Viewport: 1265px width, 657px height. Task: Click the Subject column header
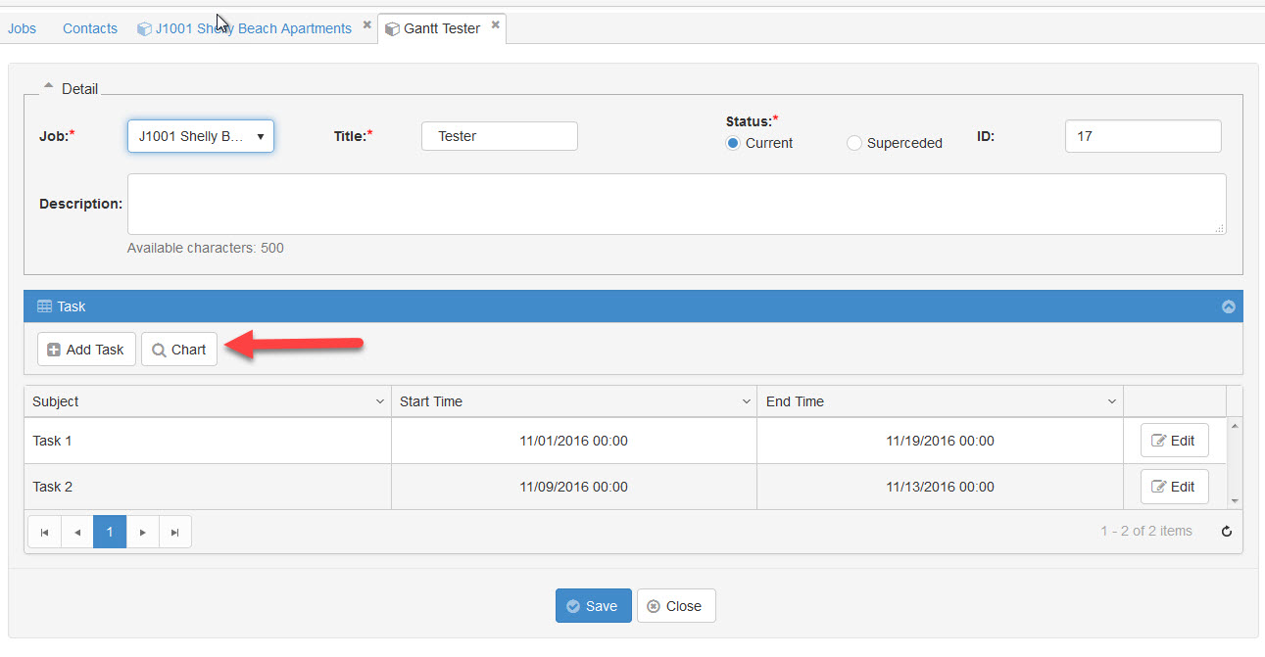208,401
